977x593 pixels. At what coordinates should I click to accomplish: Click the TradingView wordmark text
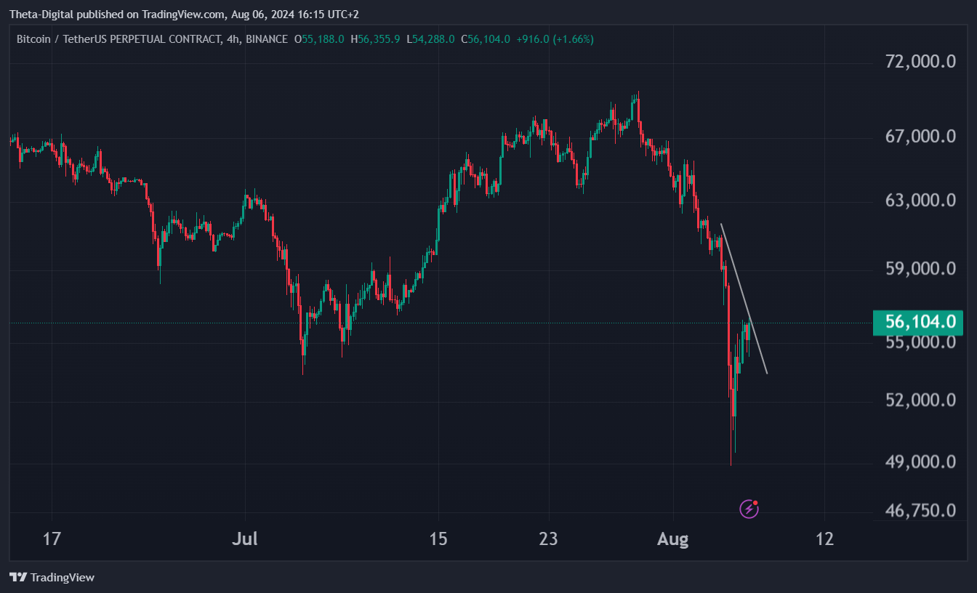pos(63,578)
